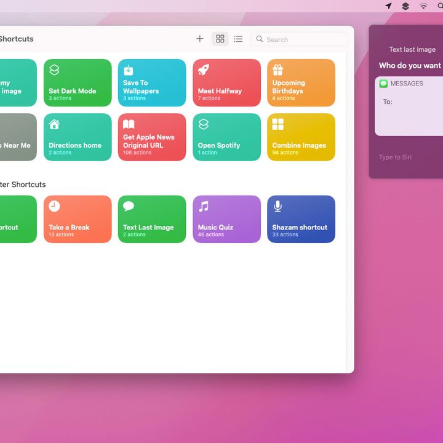Click '106 actions' text on Apple News tile

tap(137, 153)
